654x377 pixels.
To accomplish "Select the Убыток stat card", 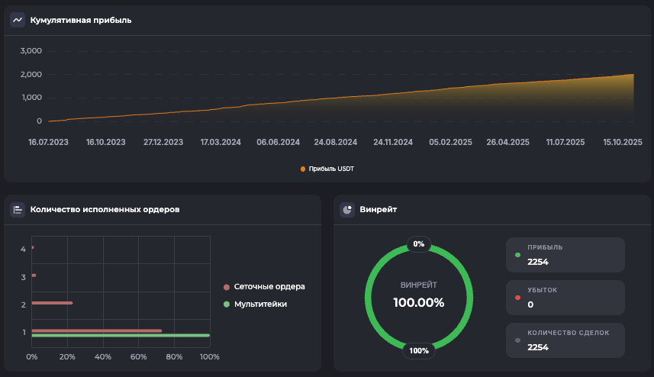I will [x=565, y=298].
